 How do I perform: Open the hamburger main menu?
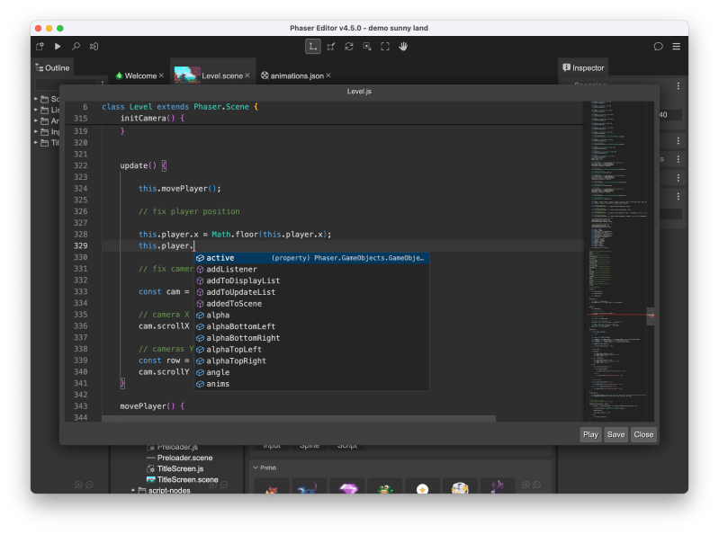[677, 46]
